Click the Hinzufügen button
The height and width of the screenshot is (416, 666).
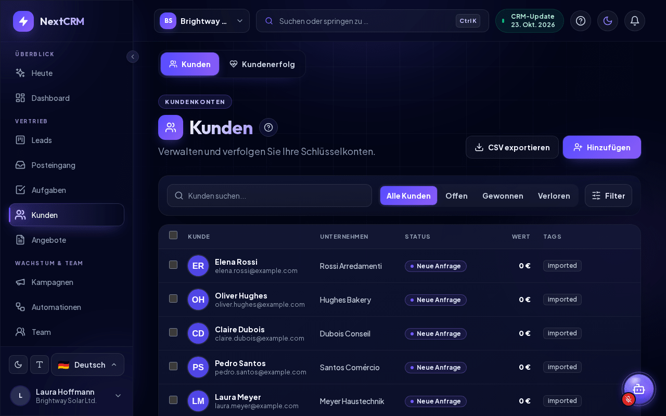click(x=602, y=147)
